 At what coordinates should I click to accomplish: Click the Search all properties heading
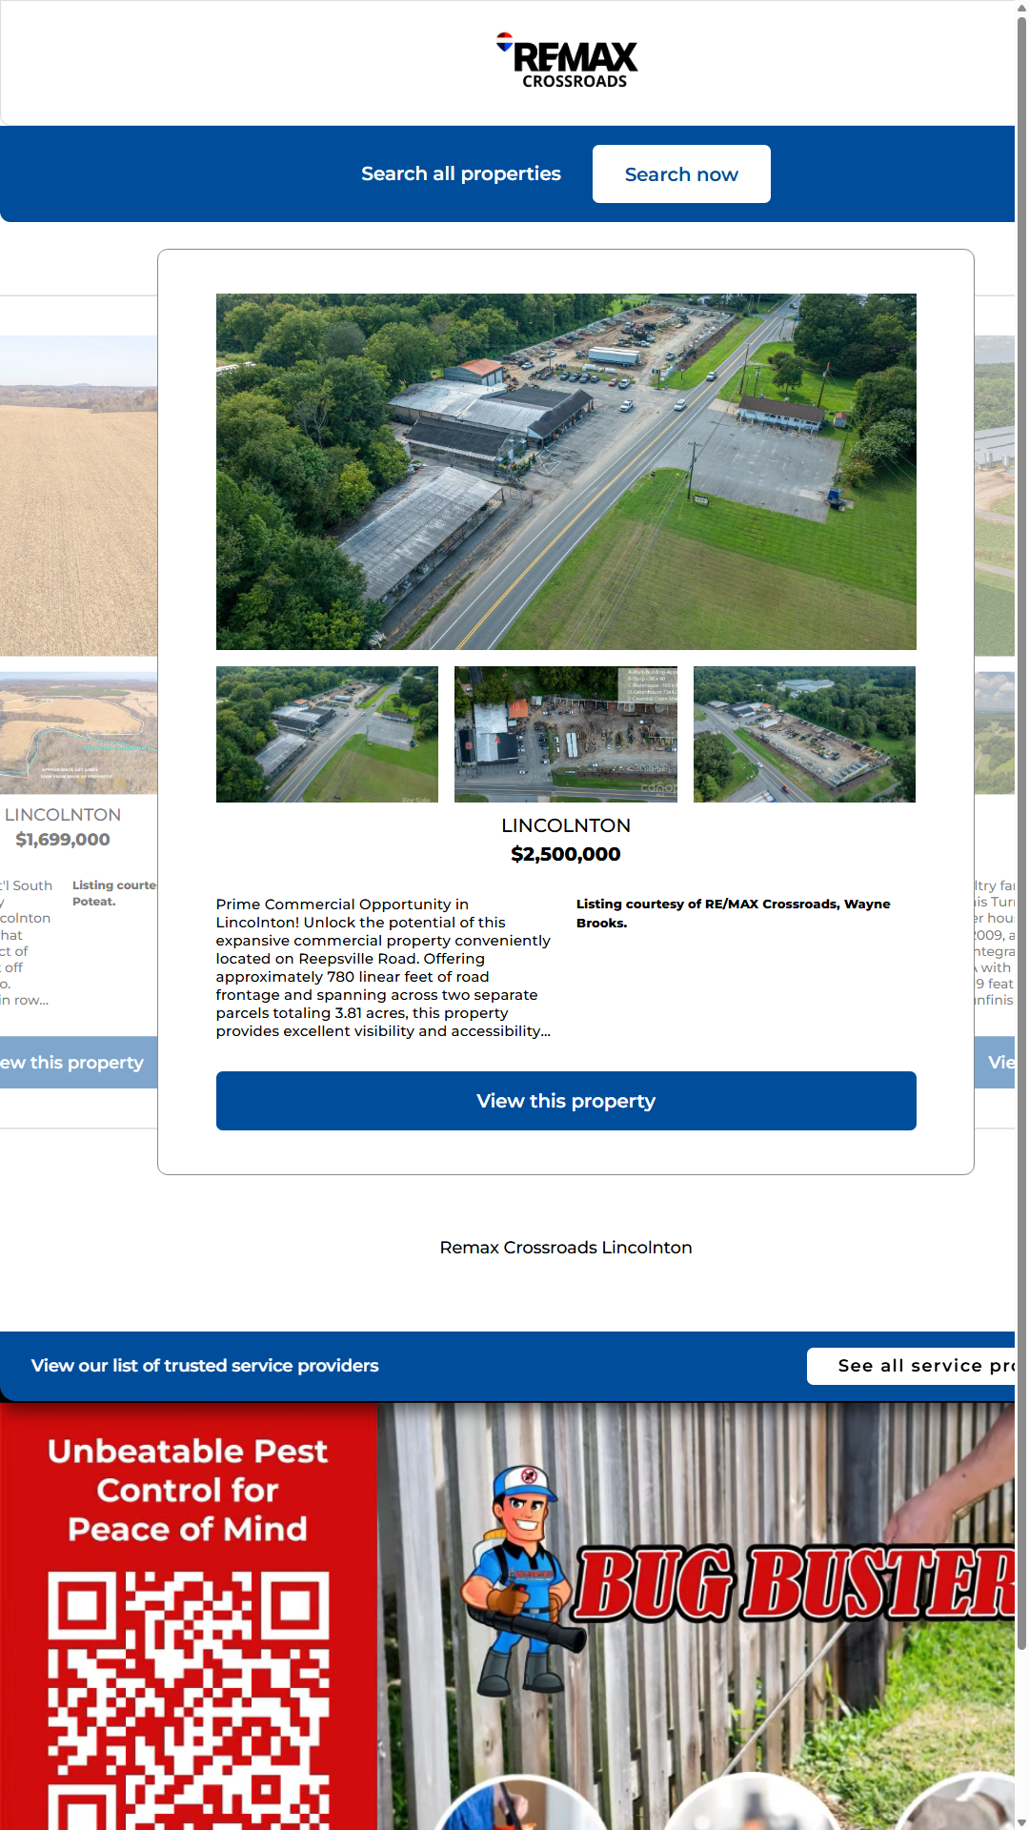[x=460, y=174]
